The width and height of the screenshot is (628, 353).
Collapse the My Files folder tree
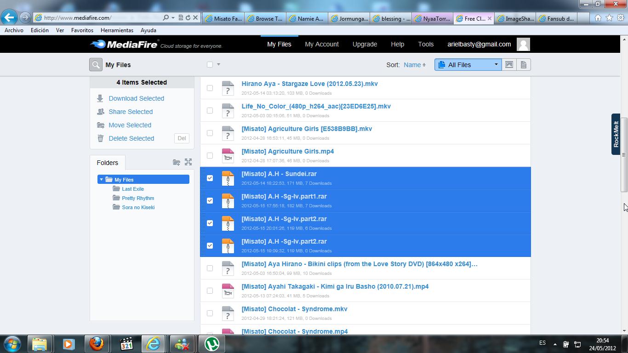[x=102, y=180]
